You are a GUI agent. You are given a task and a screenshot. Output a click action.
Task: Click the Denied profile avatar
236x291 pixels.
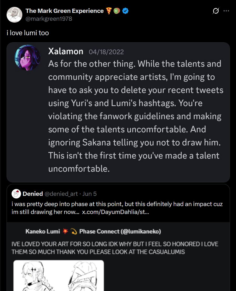click(16, 194)
